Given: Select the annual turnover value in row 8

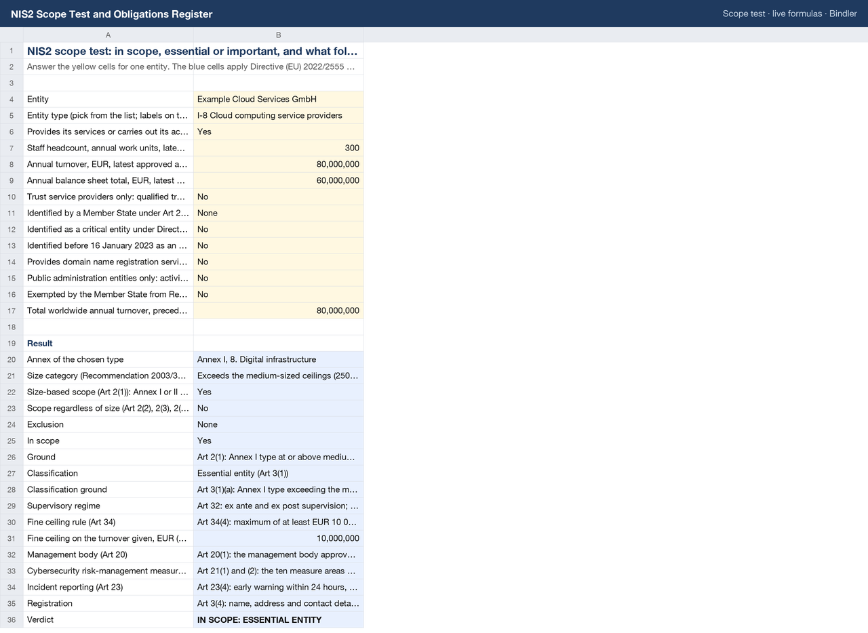Looking at the screenshot, I should click(x=279, y=164).
